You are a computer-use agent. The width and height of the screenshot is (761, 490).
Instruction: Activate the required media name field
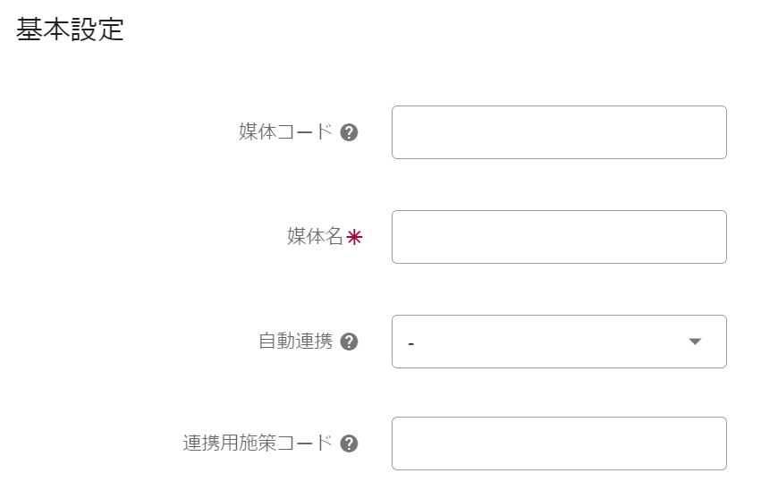pyautogui.click(x=558, y=237)
